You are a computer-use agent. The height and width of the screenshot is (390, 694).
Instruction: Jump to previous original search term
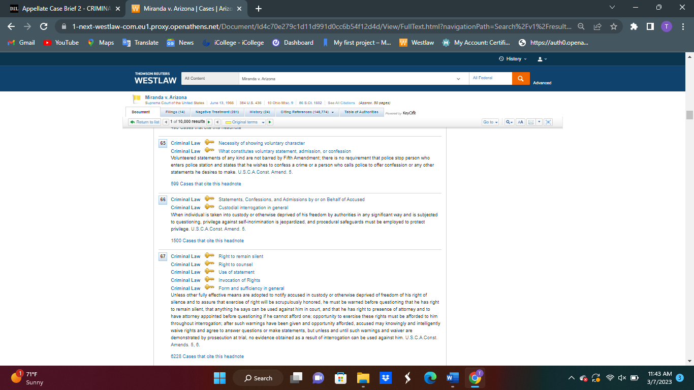point(217,122)
